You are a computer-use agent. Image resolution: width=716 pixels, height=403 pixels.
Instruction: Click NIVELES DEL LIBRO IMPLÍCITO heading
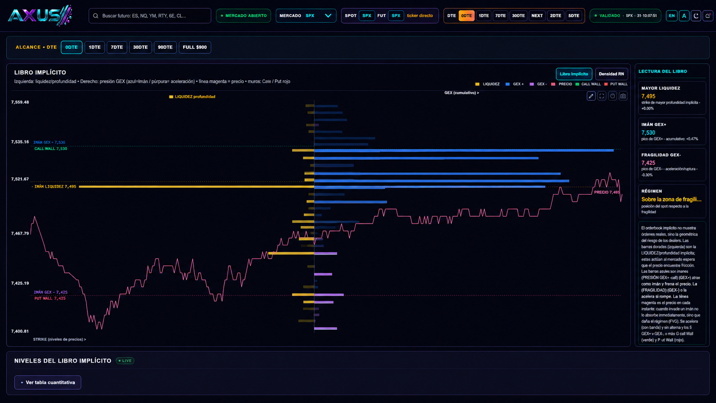[x=63, y=361]
